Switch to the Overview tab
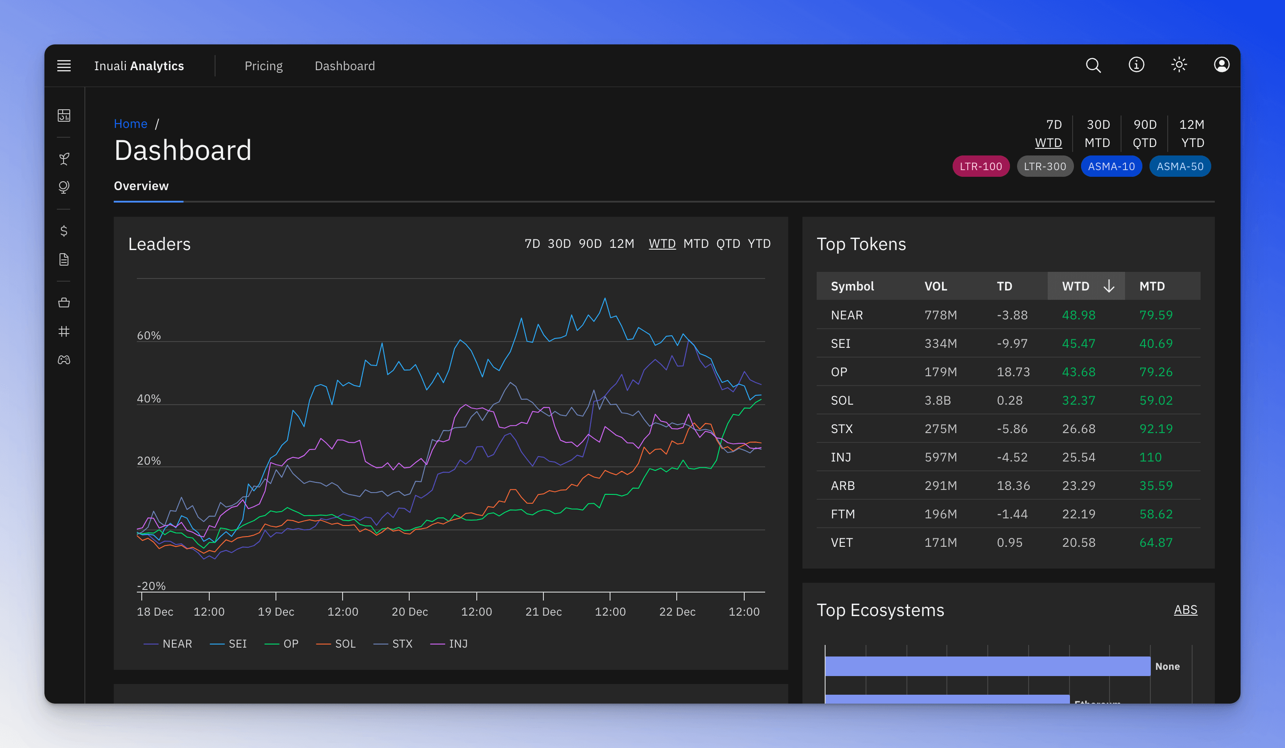 pos(141,186)
